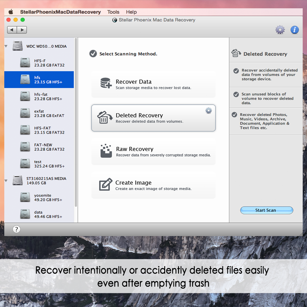The image size is (307, 307).
Task: Click the Create Image pencil icon
Action: [106, 184]
